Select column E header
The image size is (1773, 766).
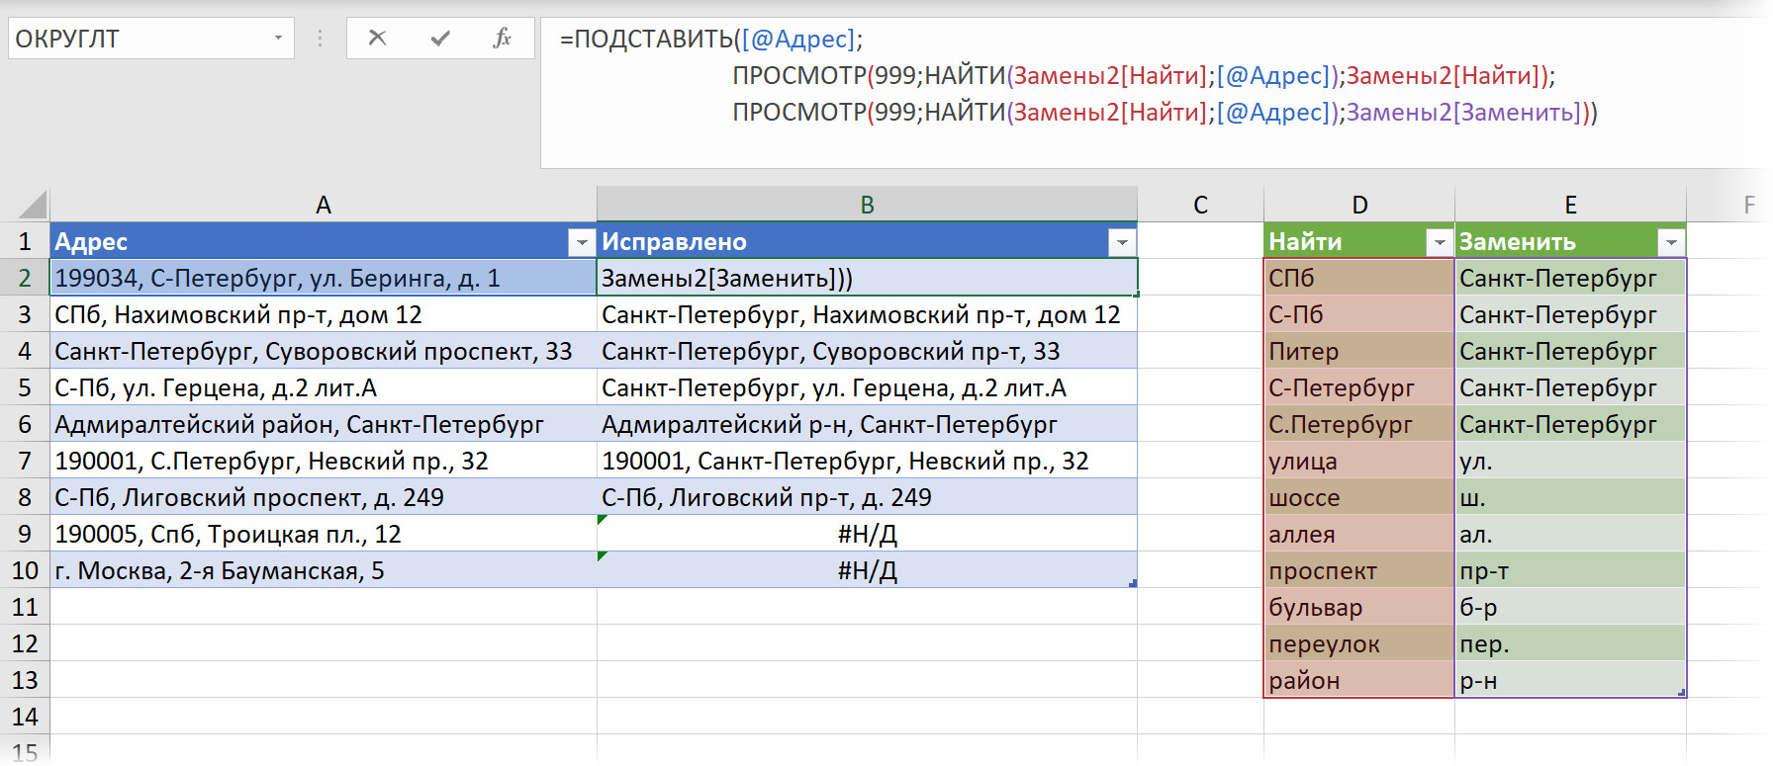pyautogui.click(x=1570, y=205)
